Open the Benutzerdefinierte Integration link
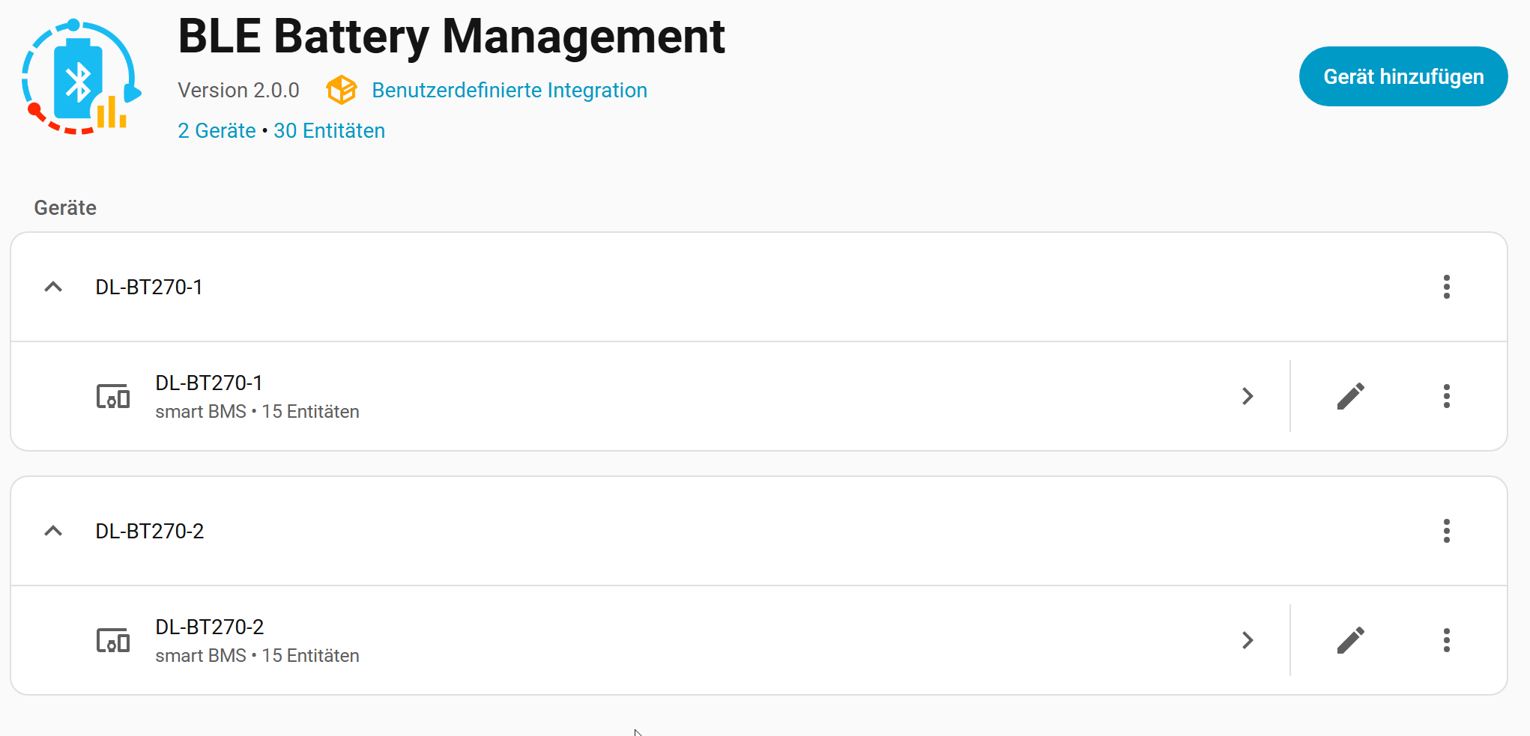This screenshot has width=1530, height=736. click(x=509, y=90)
